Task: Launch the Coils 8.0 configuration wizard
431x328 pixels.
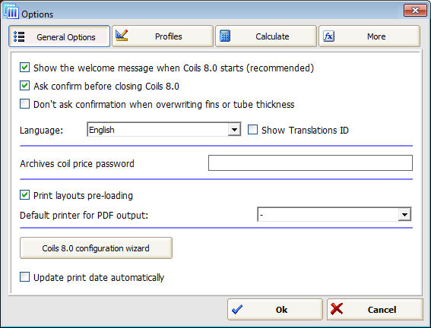Action: (x=97, y=248)
